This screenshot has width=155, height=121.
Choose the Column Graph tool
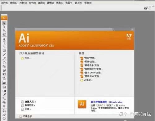(x=4, y=83)
